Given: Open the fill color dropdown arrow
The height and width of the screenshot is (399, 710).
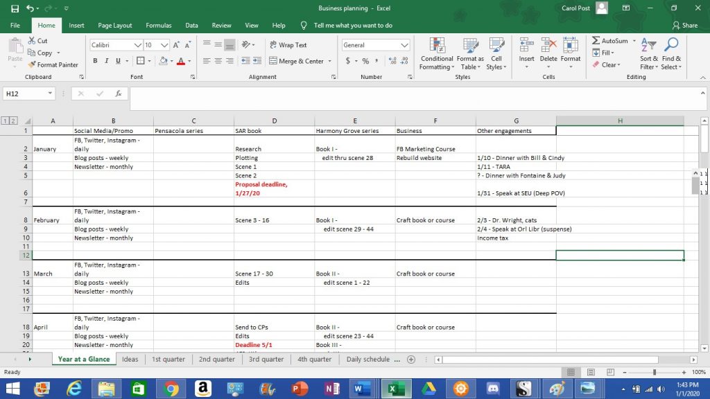Looking at the screenshot, I should (172, 61).
